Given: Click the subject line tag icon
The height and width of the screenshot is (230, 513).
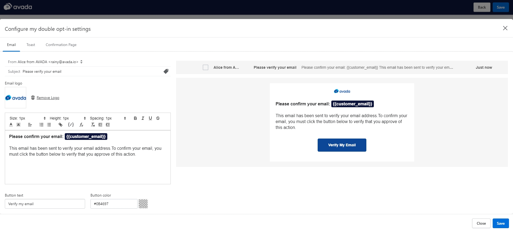Looking at the screenshot, I should point(166,71).
